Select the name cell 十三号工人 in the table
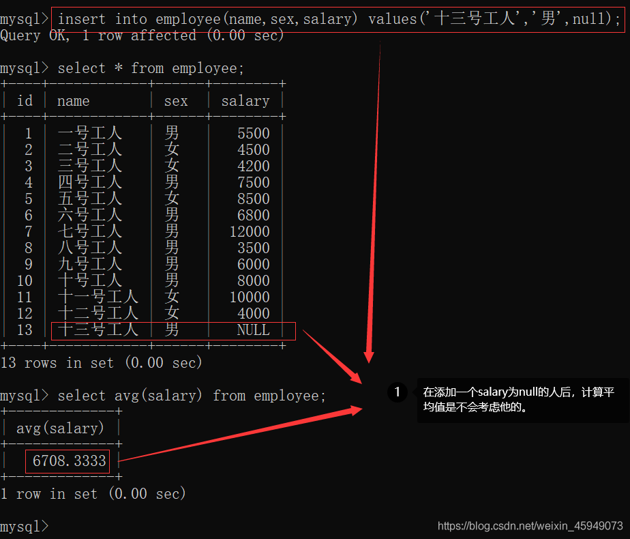 tap(98, 330)
